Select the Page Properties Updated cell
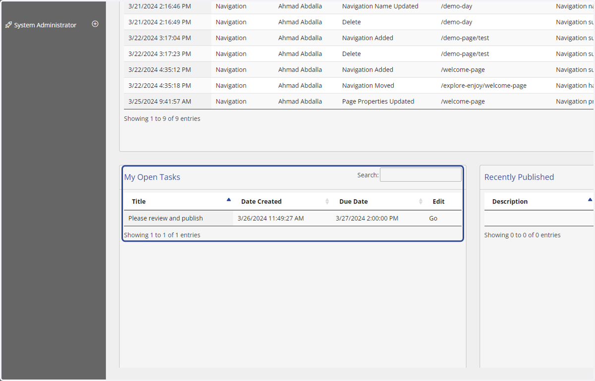The image size is (595, 381). tap(378, 101)
